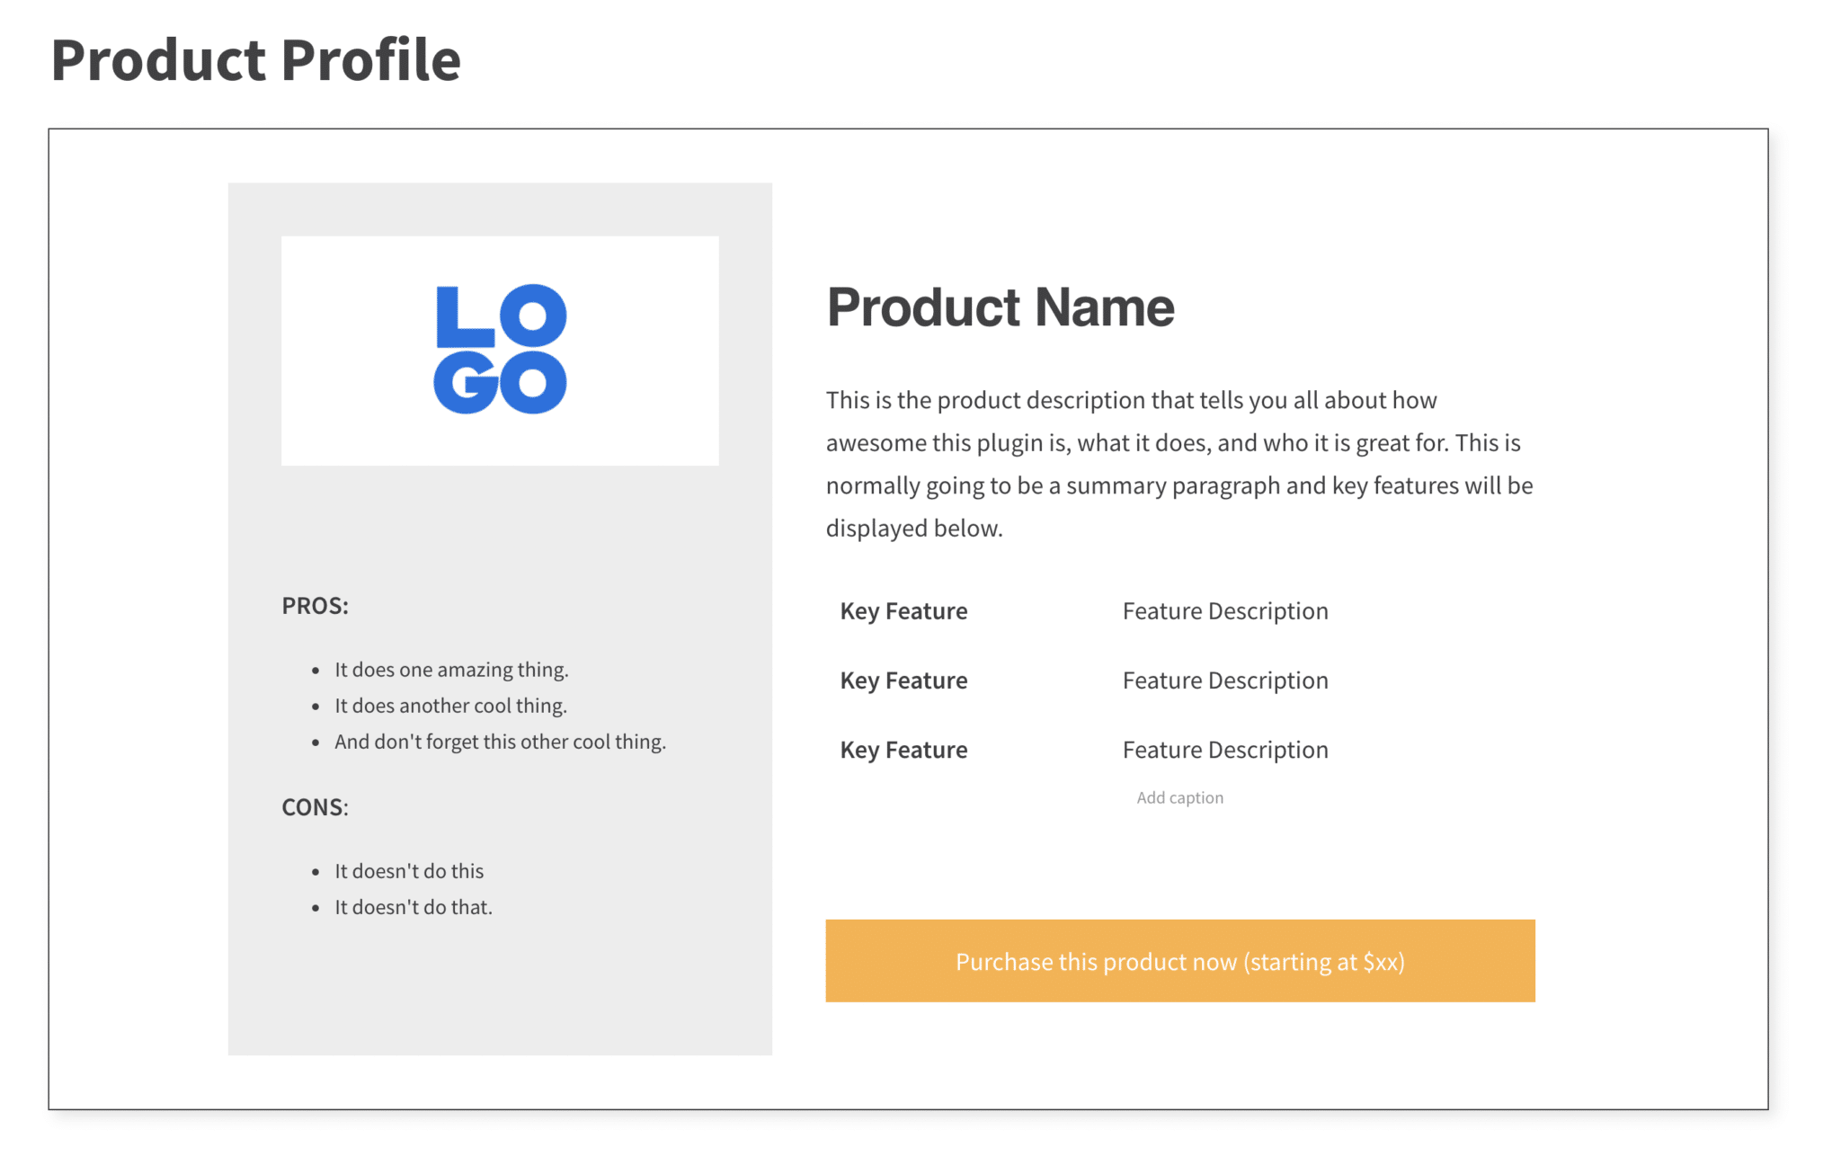Click the bullet It doesn't do this
This screenshot has width=1841, height=1165.
pos(409,870)
